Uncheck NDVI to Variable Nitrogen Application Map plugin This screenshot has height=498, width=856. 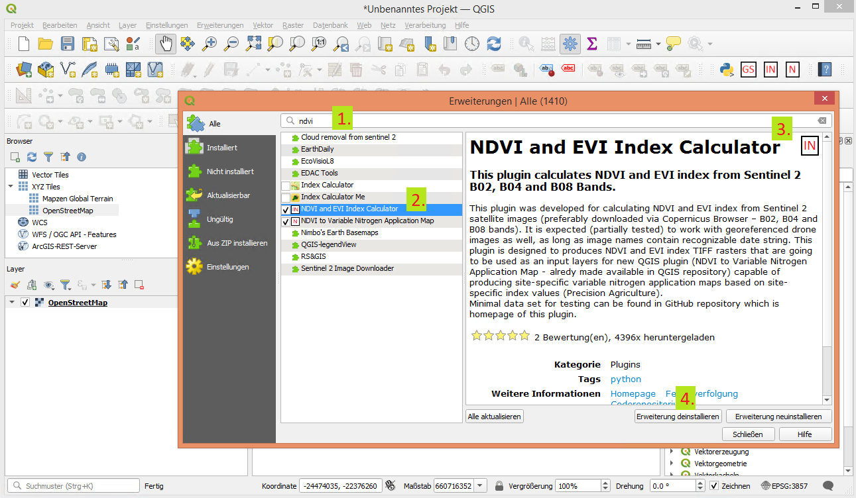(285, 221)
